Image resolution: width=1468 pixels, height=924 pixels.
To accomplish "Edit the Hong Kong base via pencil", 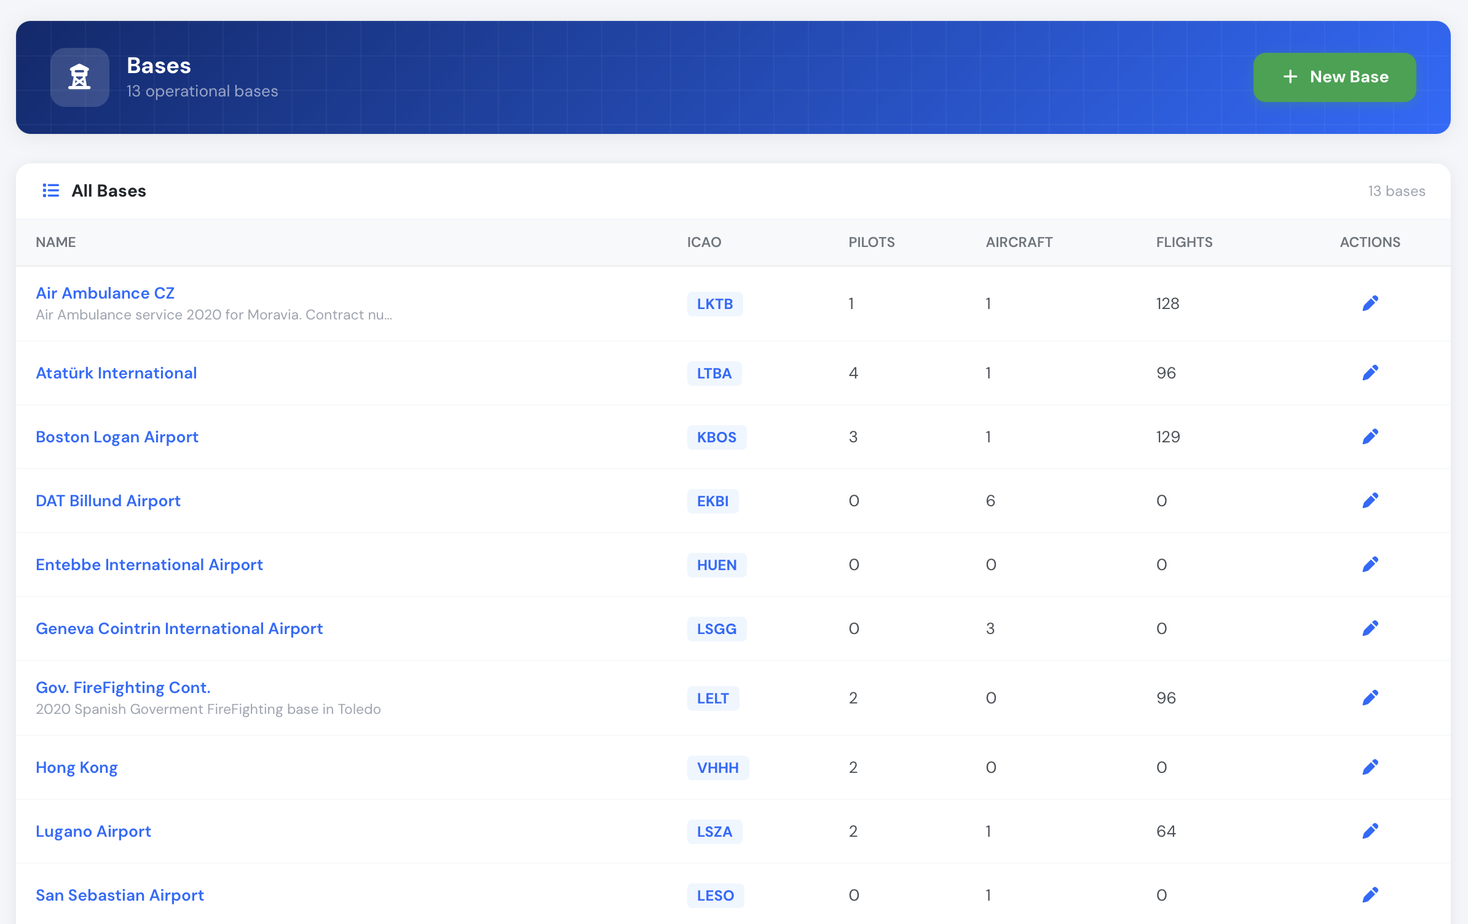I will 1370,767.
